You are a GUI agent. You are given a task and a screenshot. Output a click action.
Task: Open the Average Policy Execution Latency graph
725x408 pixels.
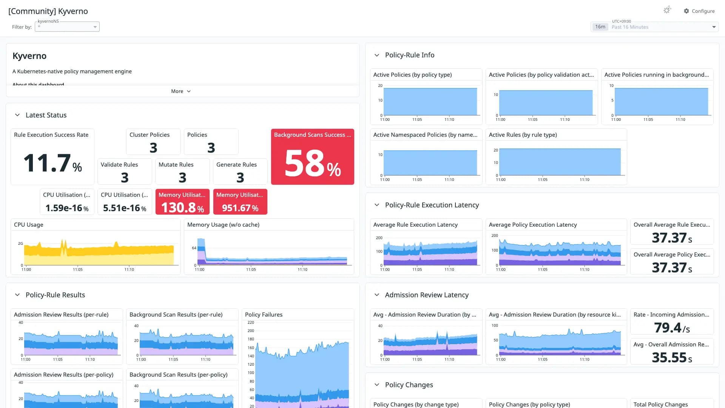click(x=556, y=247)
